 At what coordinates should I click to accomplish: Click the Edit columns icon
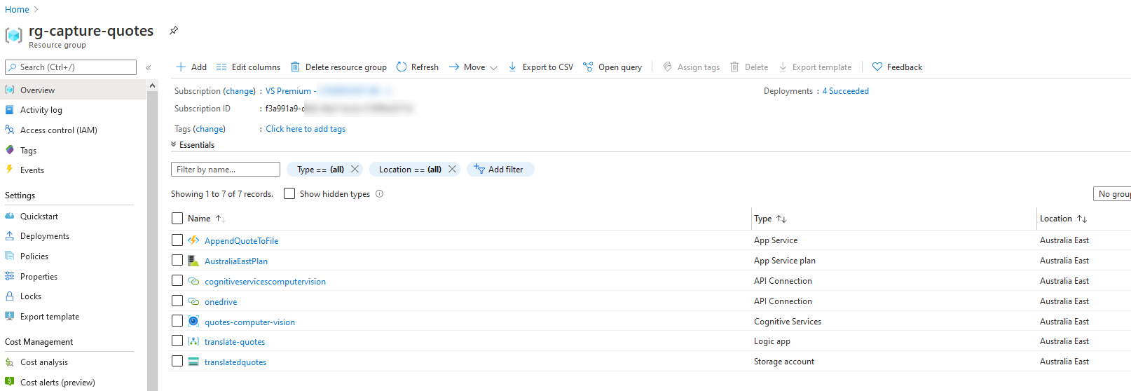pyautogui.click(x=221, y=67)
